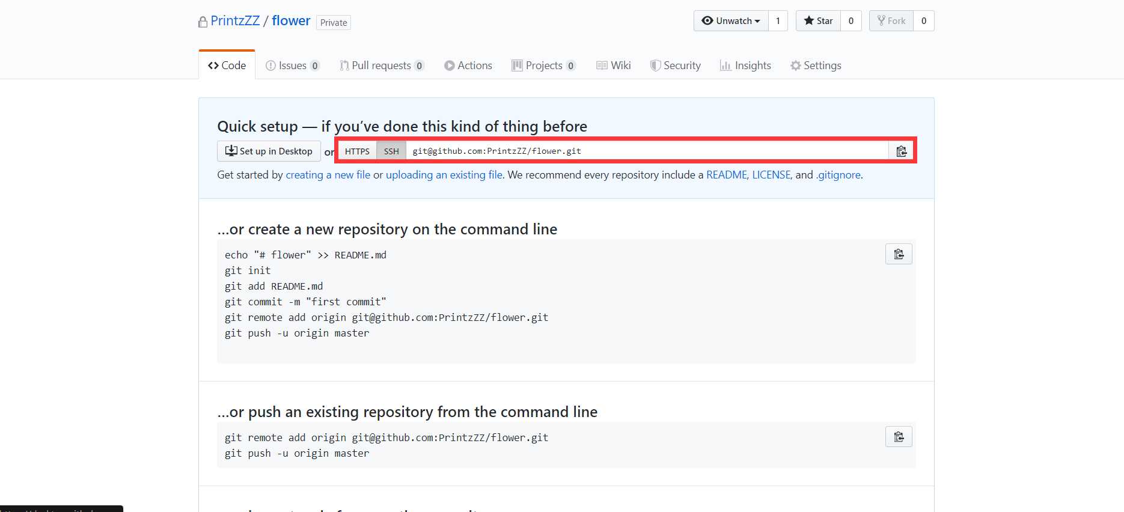Image resolution: width=1124 pixels, height=512 pixels.
Task: Click the lock icon beside PrintzZZ
Action: [x=203, y=22]
